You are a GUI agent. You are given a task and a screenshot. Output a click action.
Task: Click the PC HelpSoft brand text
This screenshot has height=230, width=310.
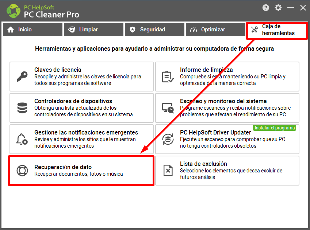pos(39,8)
